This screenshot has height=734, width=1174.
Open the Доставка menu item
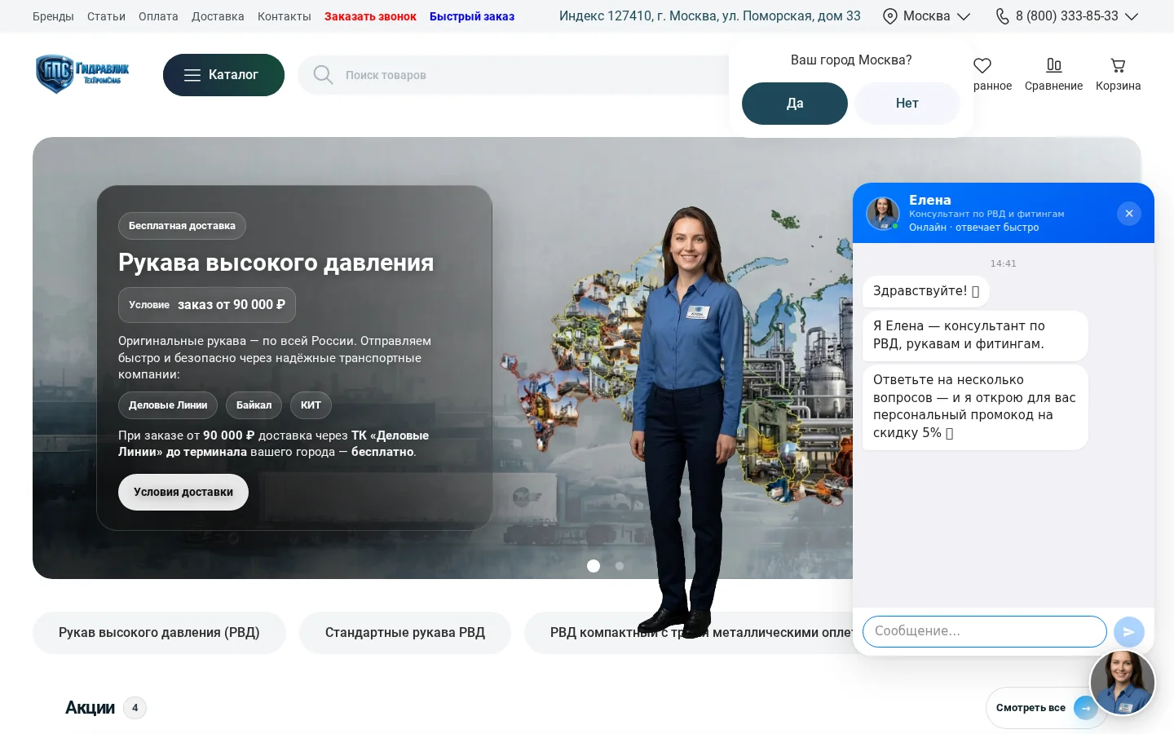(x=218, y=16)
